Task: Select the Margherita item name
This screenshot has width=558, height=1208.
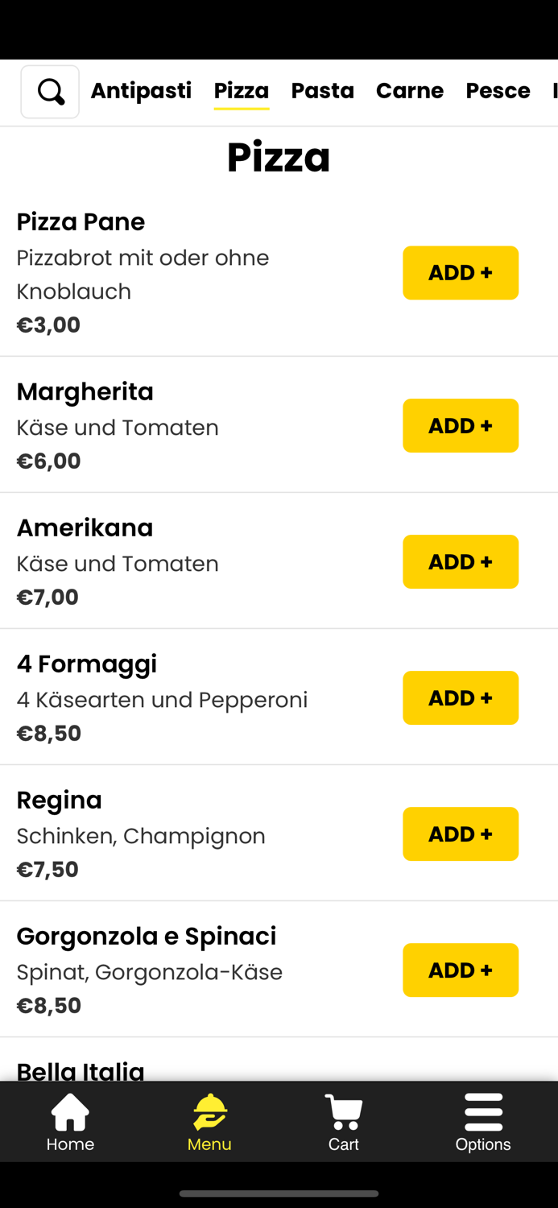Action: pyautogui.click(x=85, y=391)
